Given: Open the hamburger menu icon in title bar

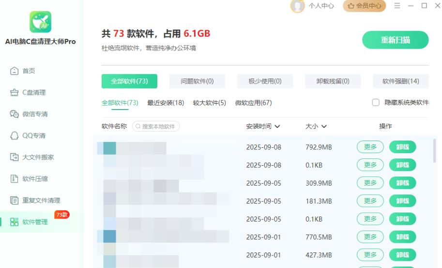Looking at the screenshot, I should [x=397, y=6].
